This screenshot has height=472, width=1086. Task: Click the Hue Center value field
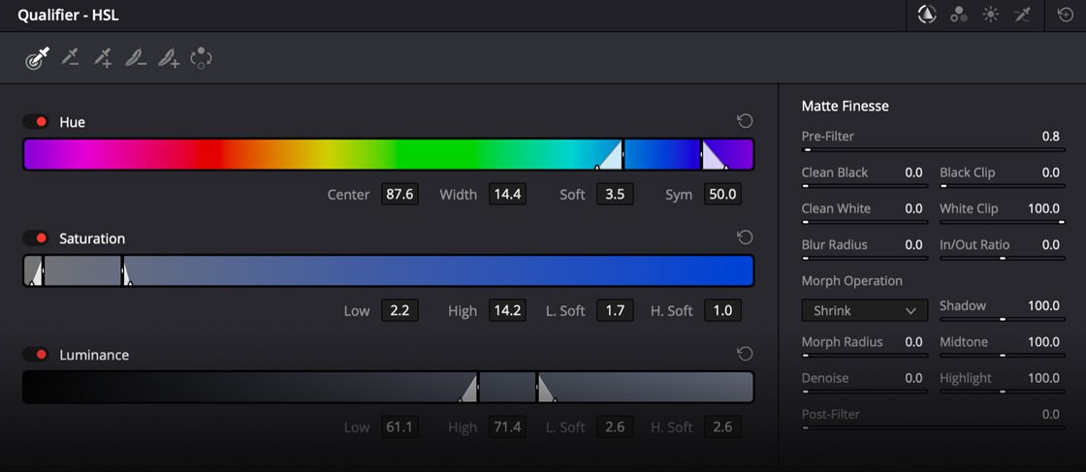(399, 194)
